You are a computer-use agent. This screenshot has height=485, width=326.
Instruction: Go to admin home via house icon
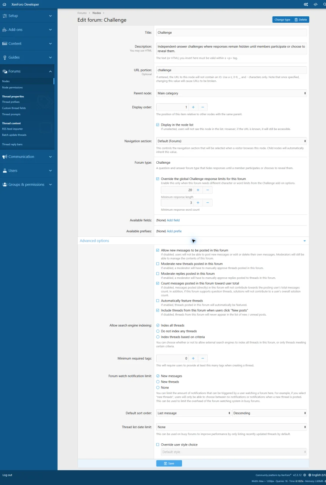(4, 5)
